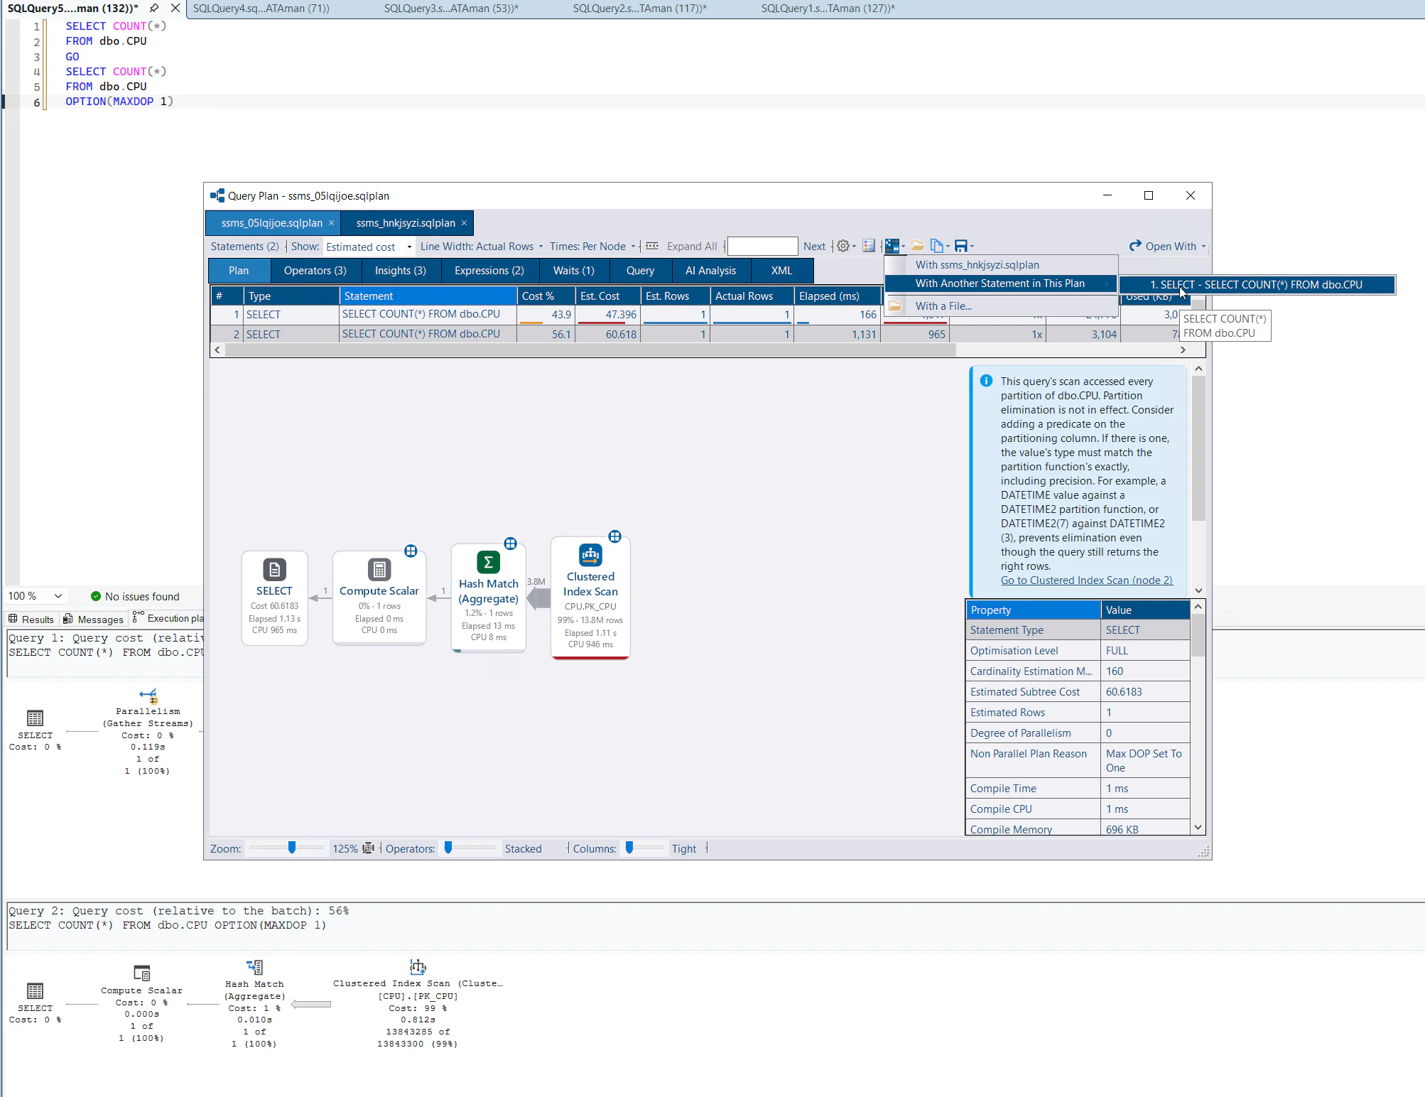Image resolution: width=1425 pixels, height=1097 pixels.
Task: Expand the Clustered Index Scan node plus icon
Action: click(615, 536)
